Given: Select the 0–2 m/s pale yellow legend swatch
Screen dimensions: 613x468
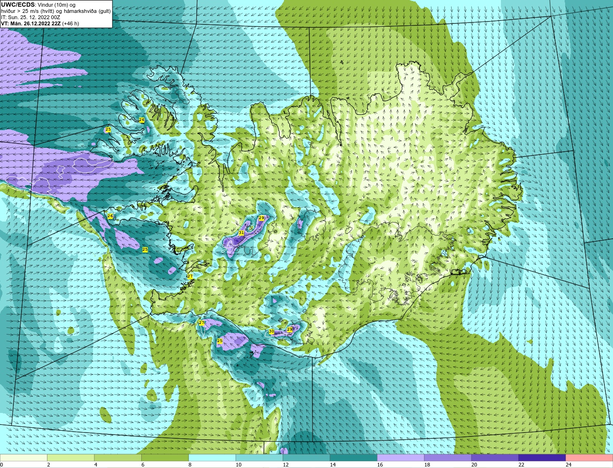Looking at the screenshot, I should click(x=24, y=457).
